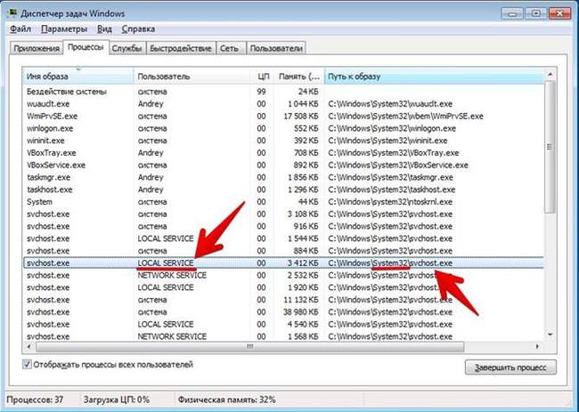
Task: Select the wuaudt.exe process
Action: (283, 104)
